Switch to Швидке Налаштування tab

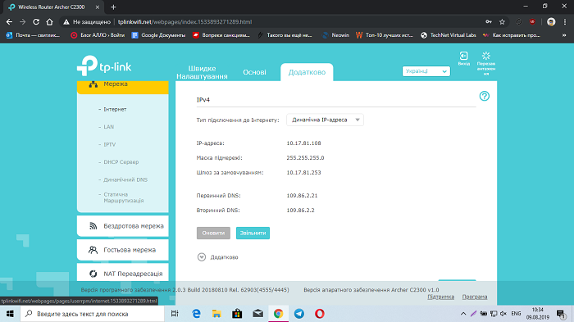coord(202,72)
